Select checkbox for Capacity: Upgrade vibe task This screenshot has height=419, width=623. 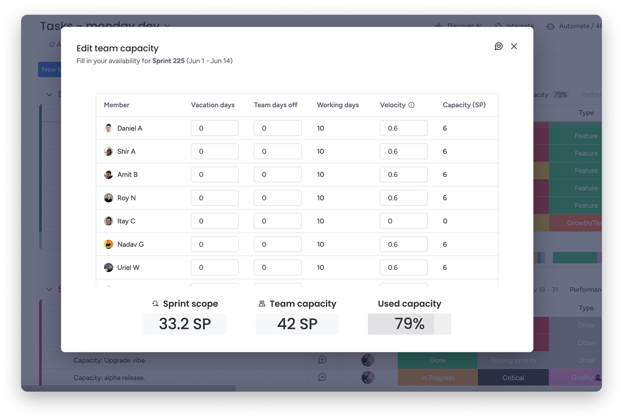point(50,360)
